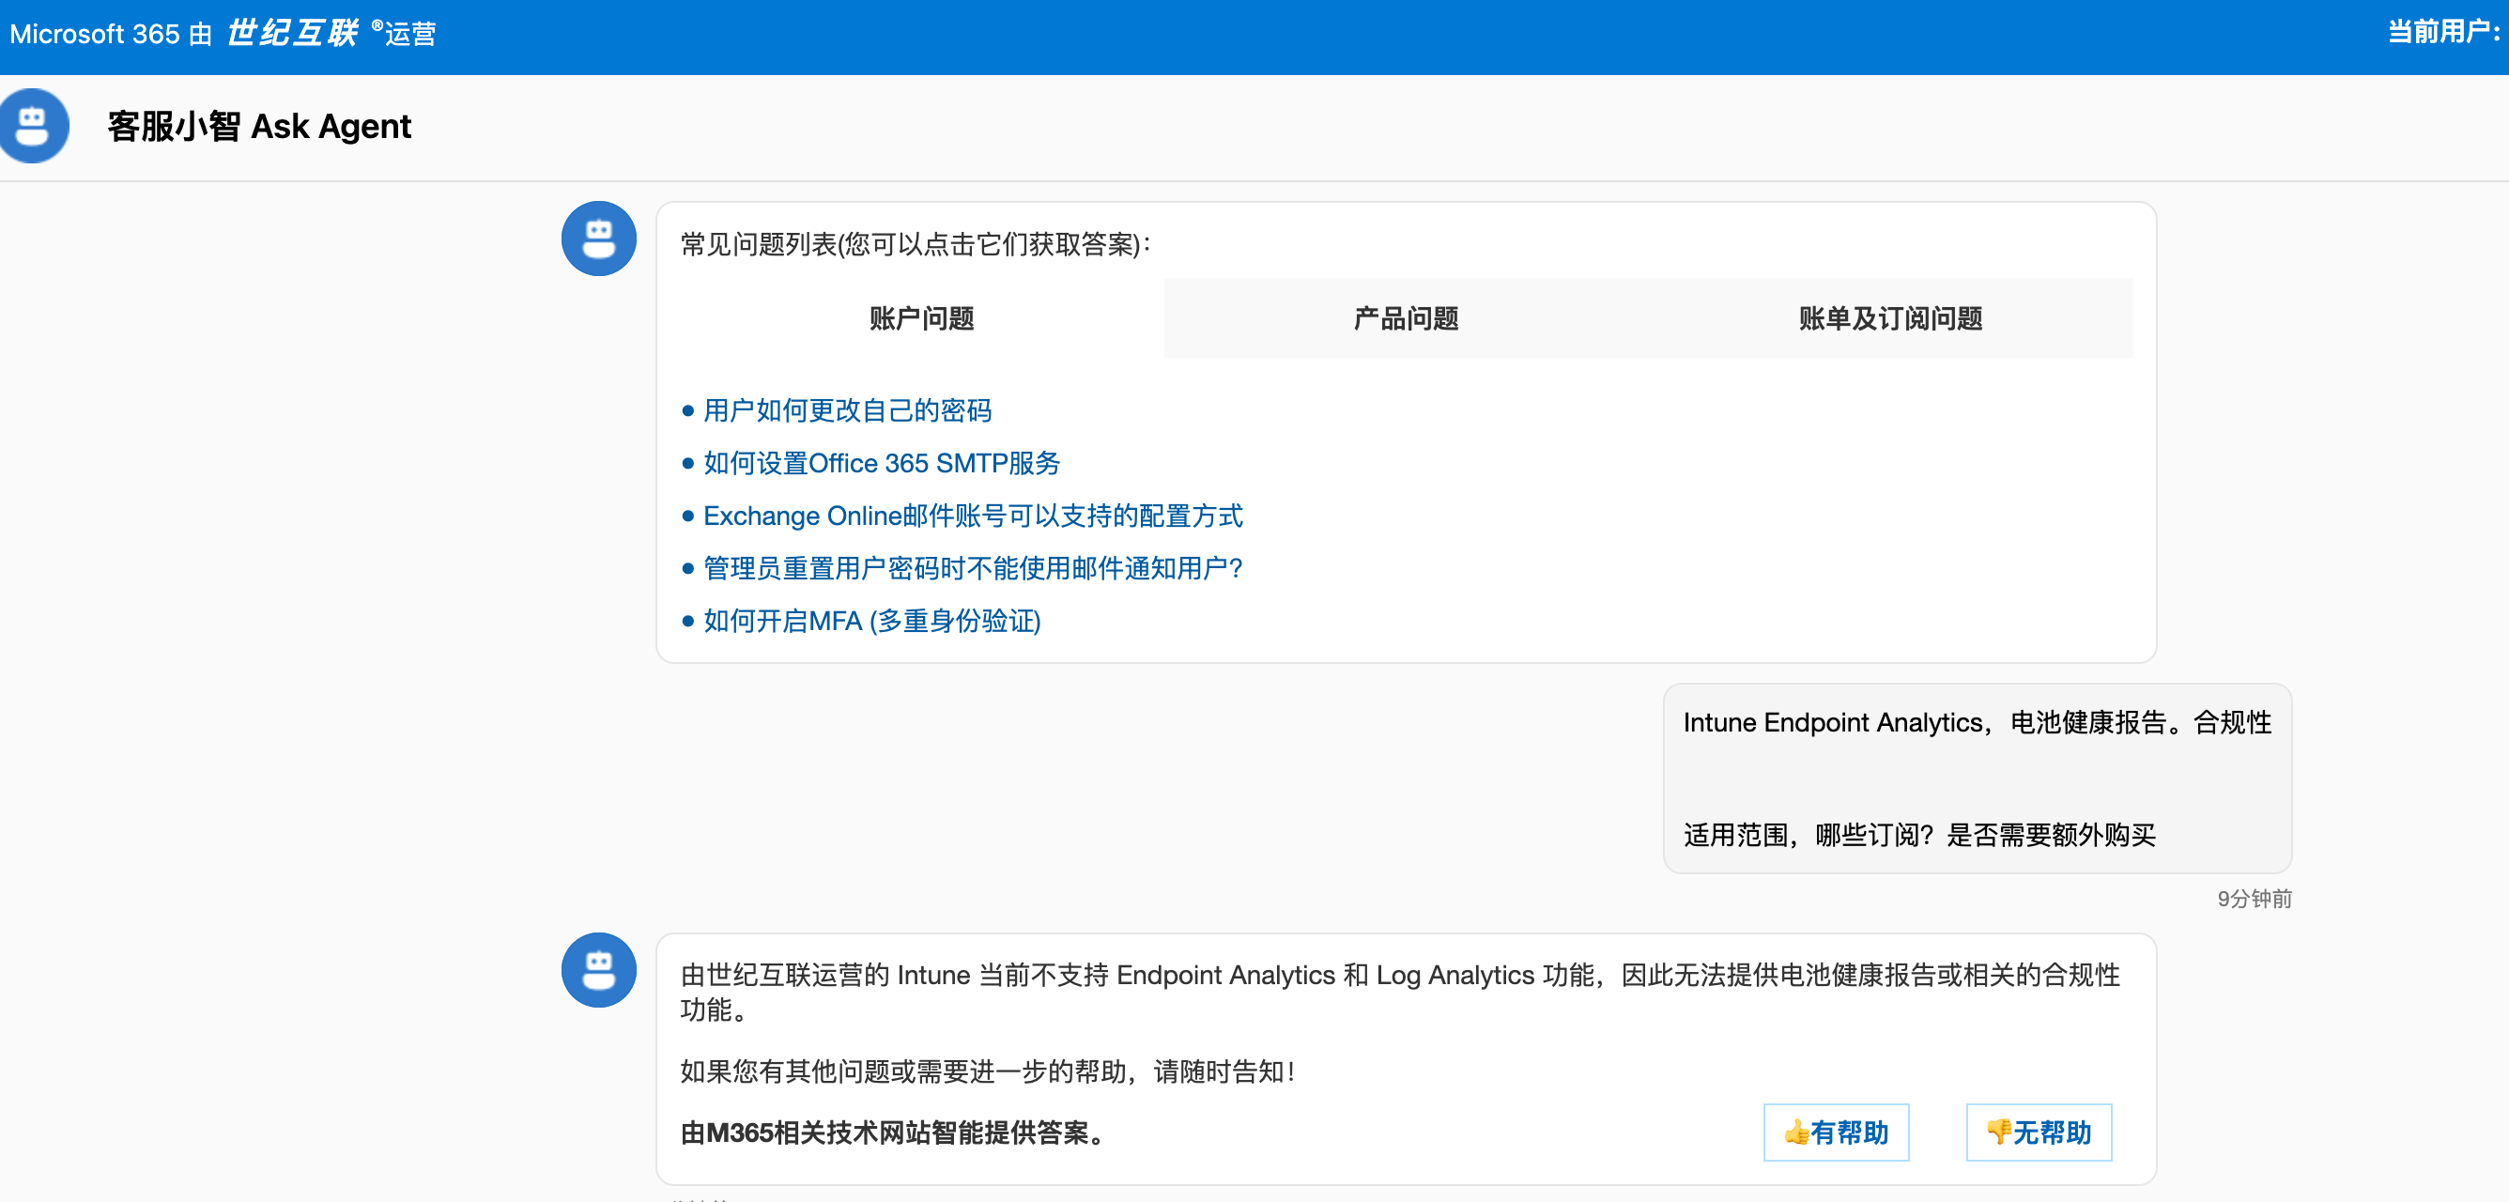Click the text 由M365相关技术网站智能提供答案

pyautogui.click(x=893, y=1133)
